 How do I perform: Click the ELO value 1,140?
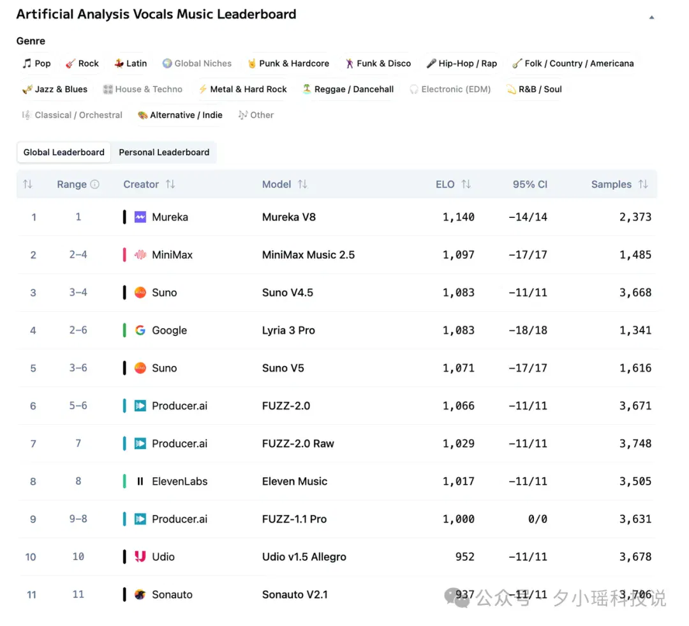click(x=458, y=217)
